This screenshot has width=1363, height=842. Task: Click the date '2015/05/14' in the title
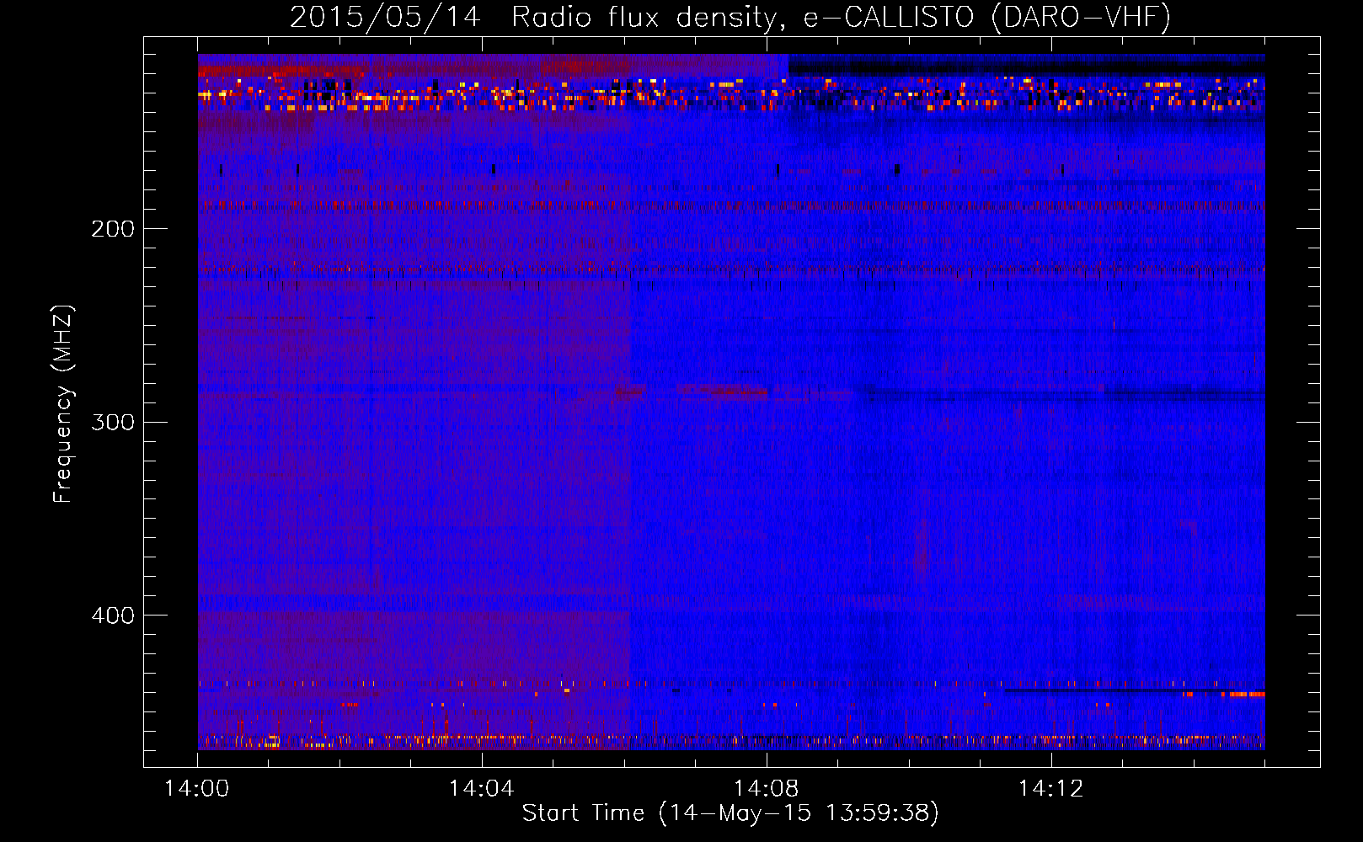point(385,17)
